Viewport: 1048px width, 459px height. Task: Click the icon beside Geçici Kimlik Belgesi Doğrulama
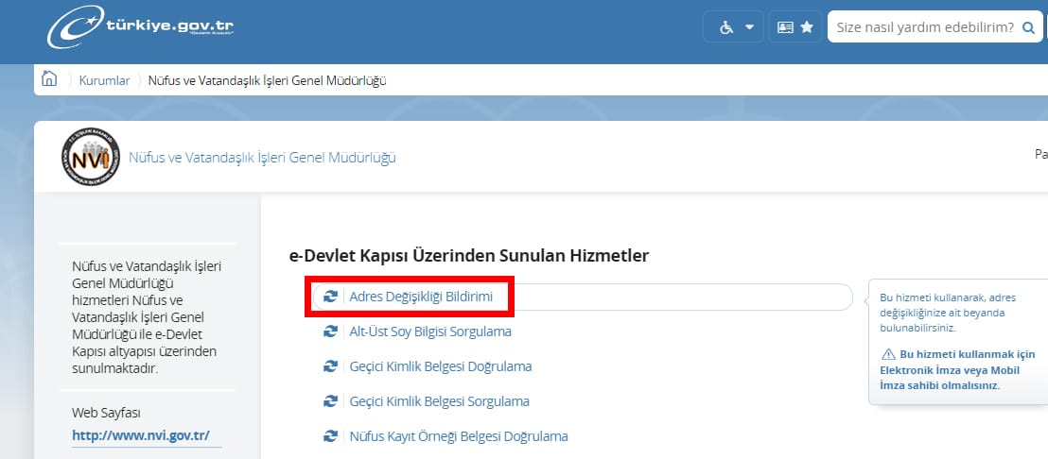pos(330,366)
